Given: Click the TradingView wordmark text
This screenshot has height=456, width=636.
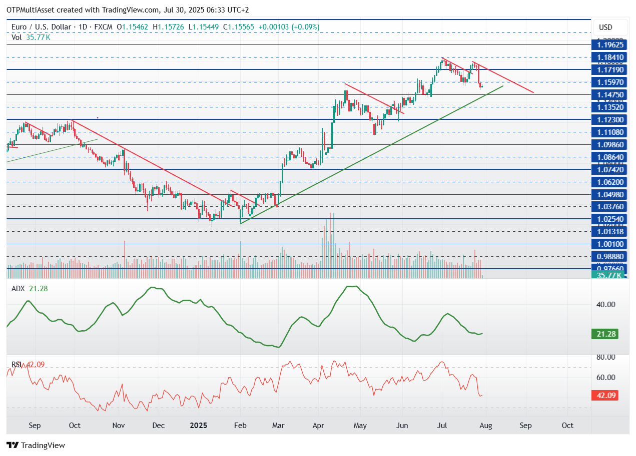Looking at the screenshot, I should pyautogui.click(x=43, y=446).
